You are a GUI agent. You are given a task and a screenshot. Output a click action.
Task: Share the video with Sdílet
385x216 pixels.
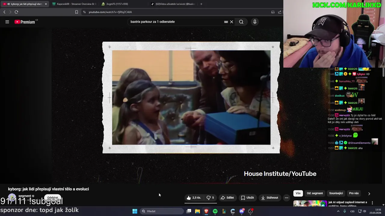227,198
